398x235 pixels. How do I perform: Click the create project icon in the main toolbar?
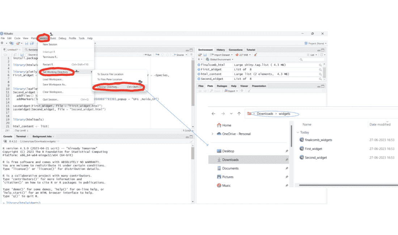tap(12, 43)
